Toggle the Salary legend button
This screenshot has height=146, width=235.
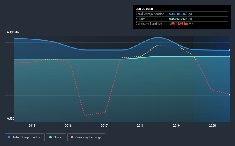tap(56, 137)
